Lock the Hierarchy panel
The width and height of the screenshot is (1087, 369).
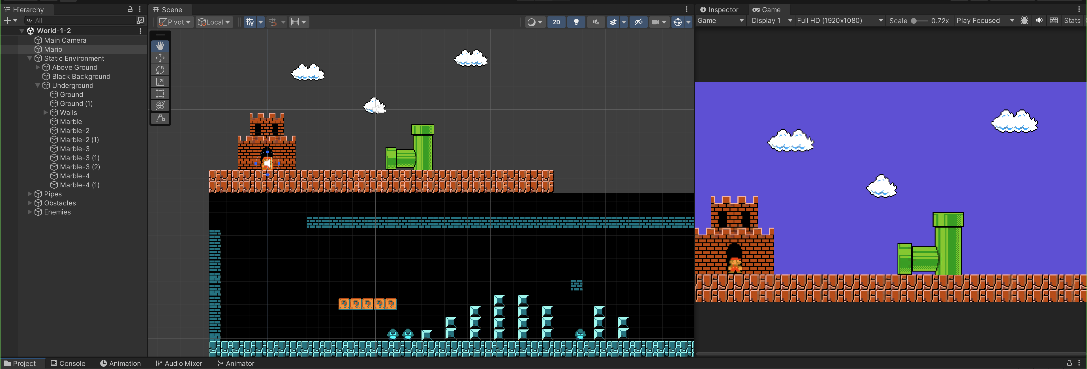coord(130,9)
